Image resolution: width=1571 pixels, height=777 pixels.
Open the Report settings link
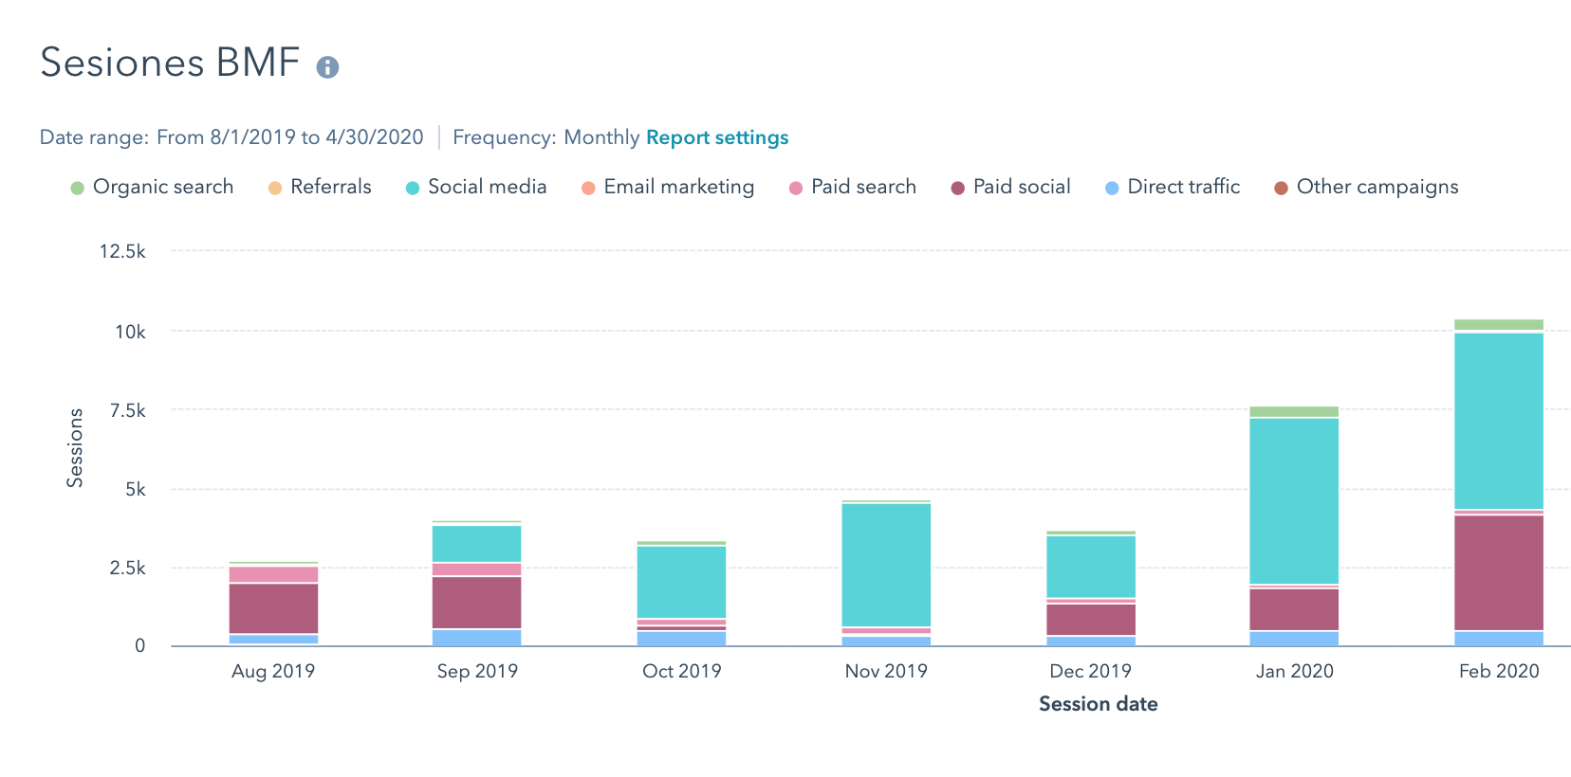(x=716, y=137)
